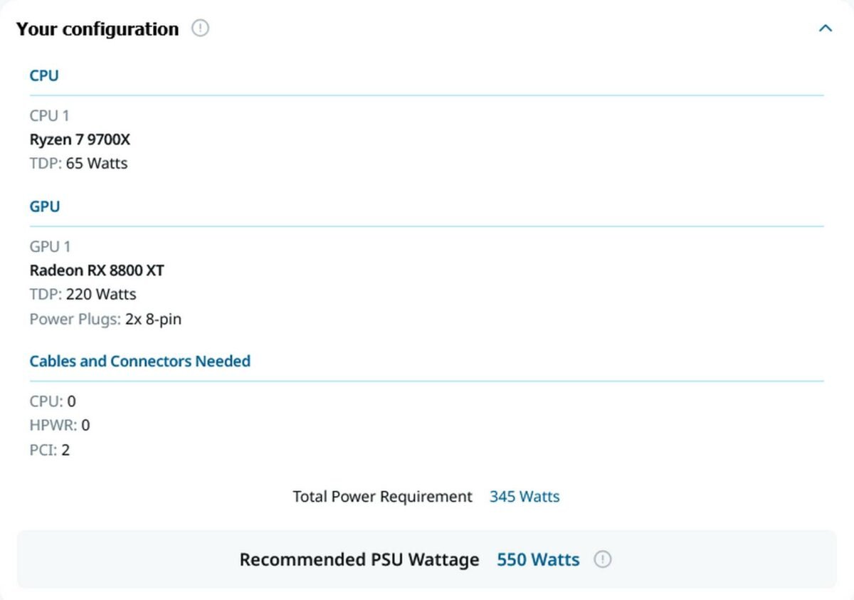Click info icon next to 550 Watts
The height and width of the screenshot is (600, 854).
click(603, 559)
